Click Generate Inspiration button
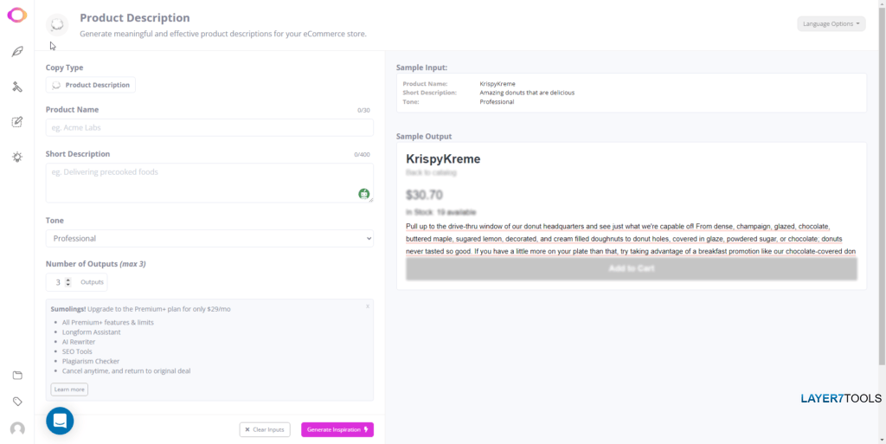Screen dimensions: 886x444 337,429
